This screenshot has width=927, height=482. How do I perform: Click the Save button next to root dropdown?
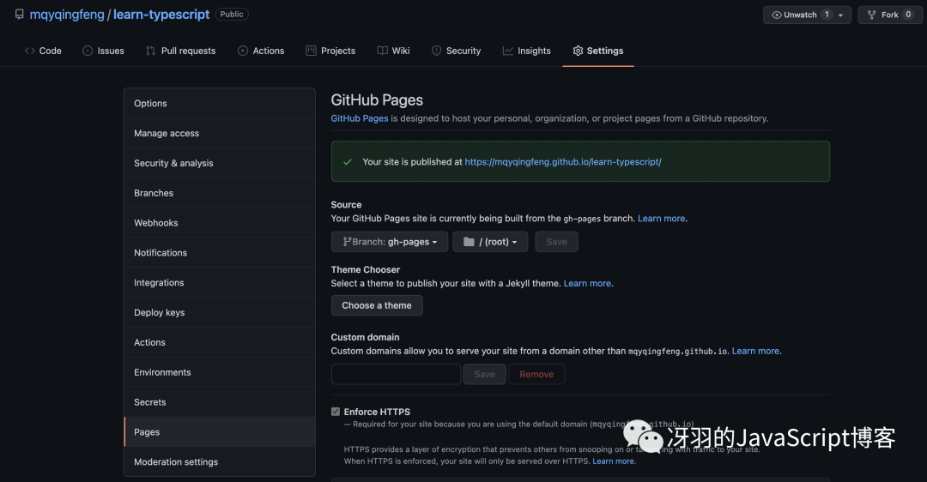click(x=556, y=242)
